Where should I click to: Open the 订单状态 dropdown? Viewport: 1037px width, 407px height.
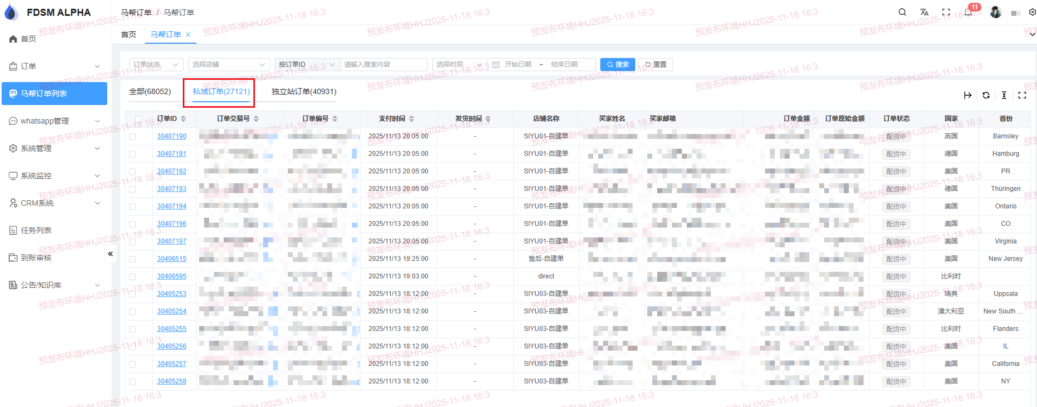tap(156, 65)
